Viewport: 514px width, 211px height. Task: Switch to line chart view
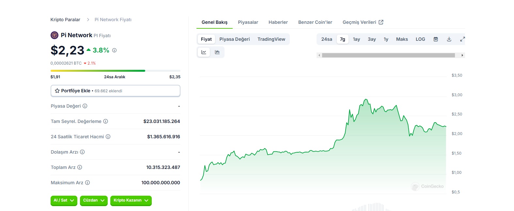(204, 52)
